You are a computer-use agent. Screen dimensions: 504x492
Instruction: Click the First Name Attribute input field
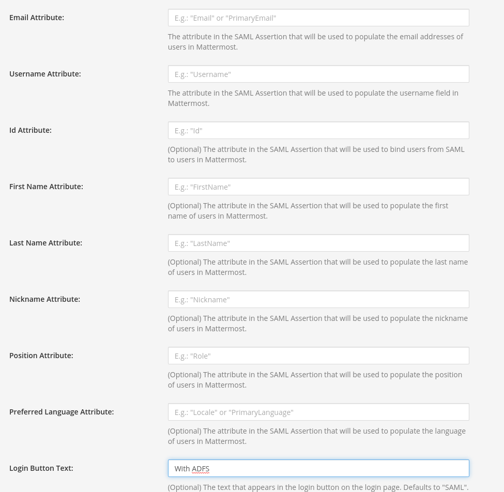coord(318,187)
